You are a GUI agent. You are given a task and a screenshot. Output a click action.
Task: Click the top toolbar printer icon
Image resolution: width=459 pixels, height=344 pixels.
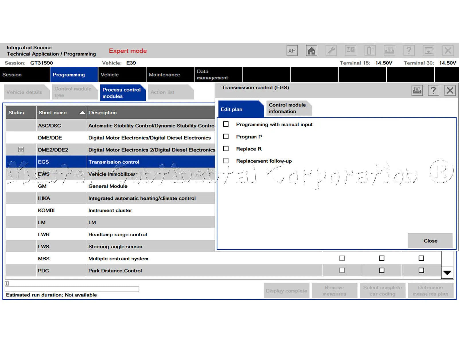389,51
